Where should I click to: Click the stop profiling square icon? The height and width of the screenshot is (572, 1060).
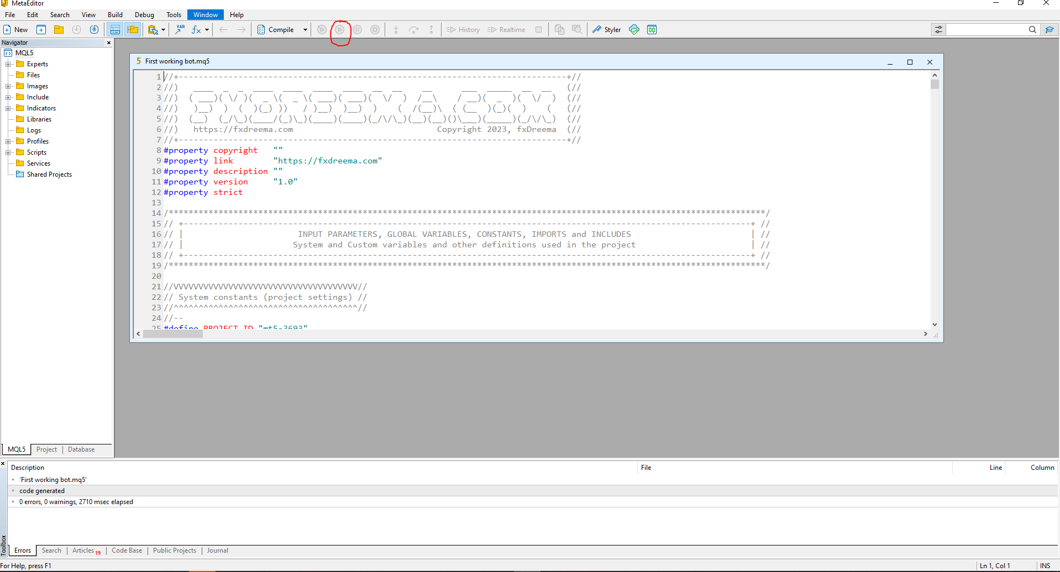[x=539, y=30]
